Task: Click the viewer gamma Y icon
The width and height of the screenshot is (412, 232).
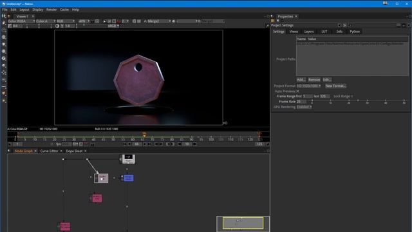Action: pyautogui.click(x=62, y=26)
